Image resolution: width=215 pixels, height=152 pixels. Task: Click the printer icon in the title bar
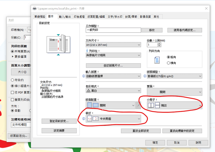34,9
